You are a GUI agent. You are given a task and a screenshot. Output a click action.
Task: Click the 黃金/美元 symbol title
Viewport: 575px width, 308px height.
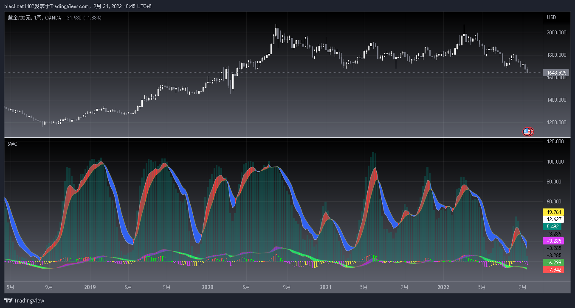[19, 18]
